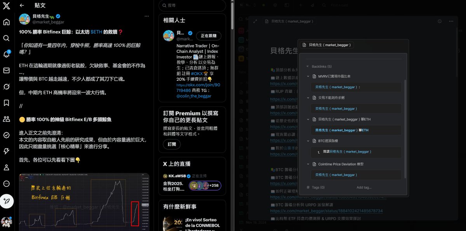
Task: Open the 貝格先生 link under Cointime Price Deviation
Action: pos(336,175)
